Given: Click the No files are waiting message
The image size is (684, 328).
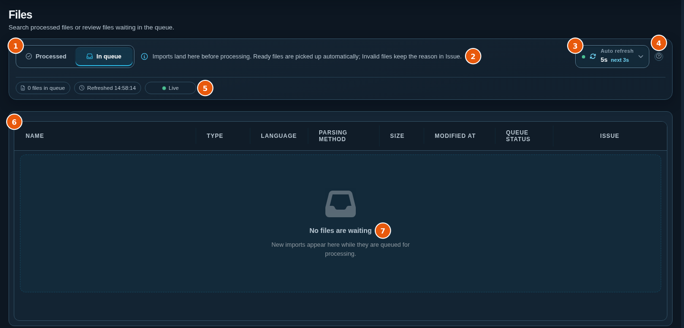Looking at the screenshot, I should point(341,231).
